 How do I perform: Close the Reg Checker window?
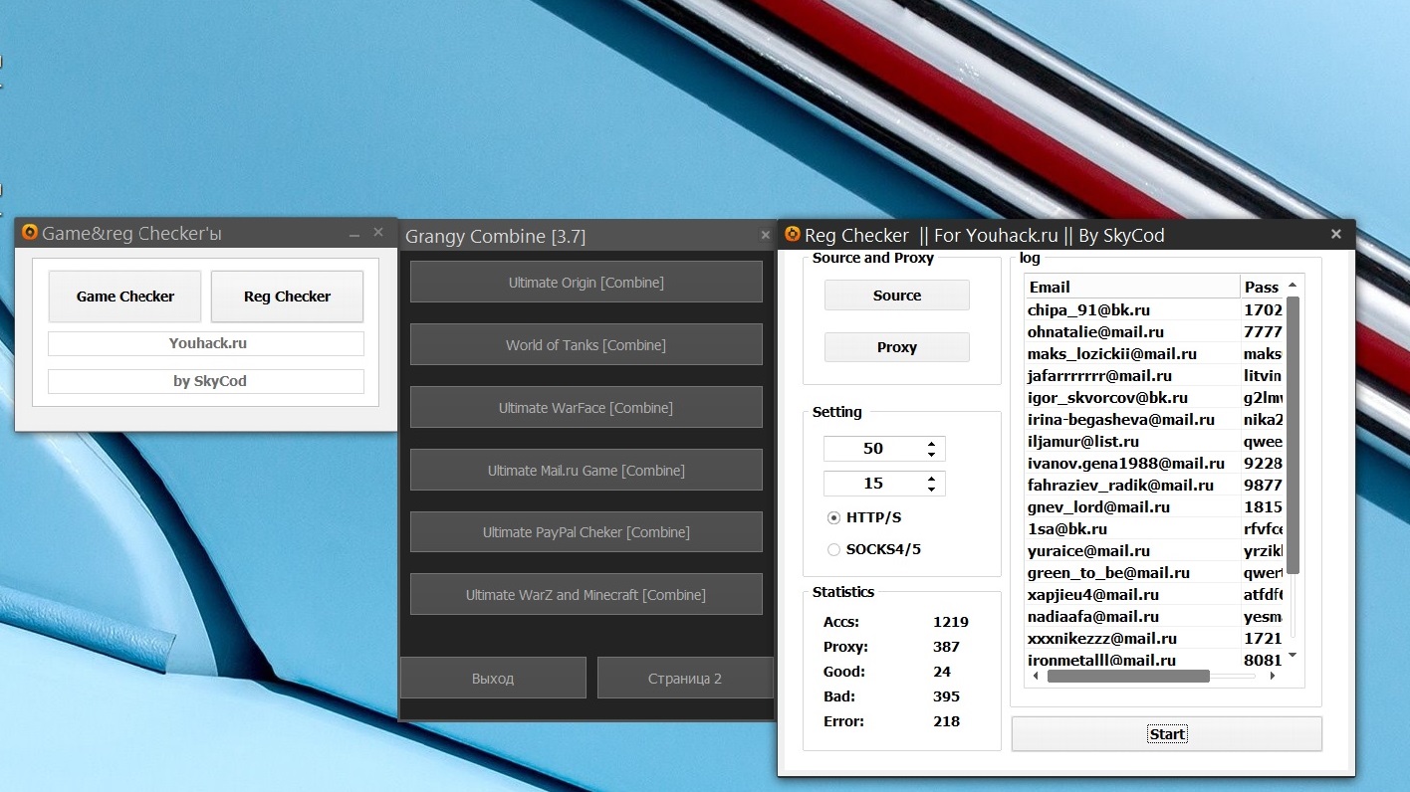1336,234
